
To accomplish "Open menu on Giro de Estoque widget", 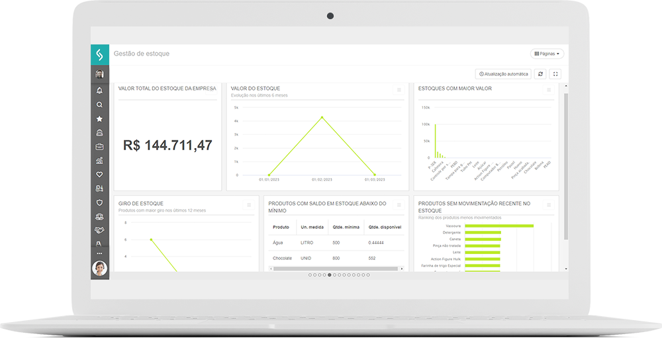I will 249,205.
